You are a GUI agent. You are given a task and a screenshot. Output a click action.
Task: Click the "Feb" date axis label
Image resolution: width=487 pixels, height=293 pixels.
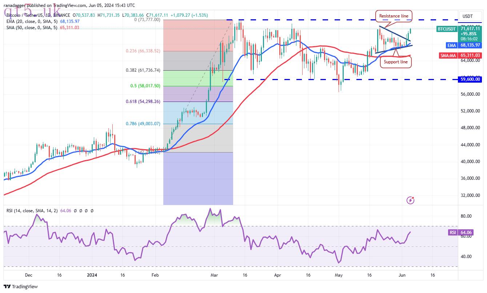click(x=155, y=276)
